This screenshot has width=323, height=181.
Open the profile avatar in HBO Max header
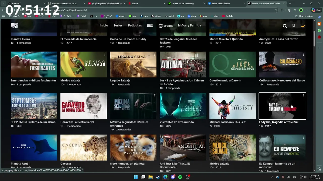click(x=303, y=26)
